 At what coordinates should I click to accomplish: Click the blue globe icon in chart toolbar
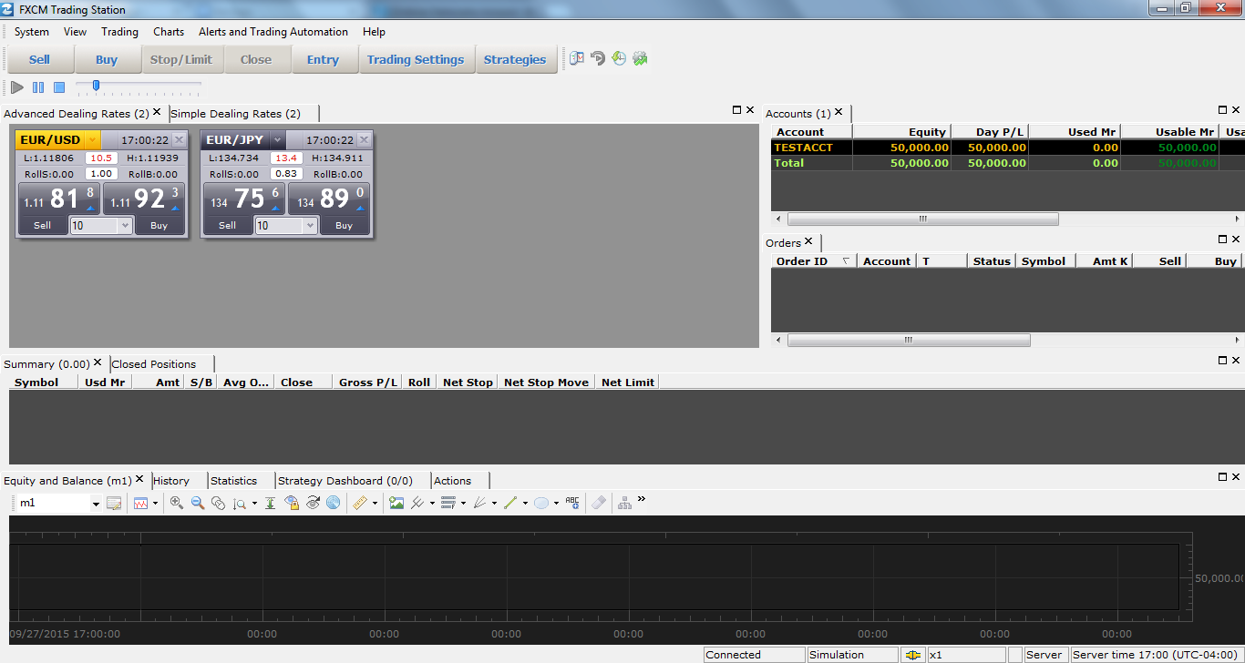point(334,503)
